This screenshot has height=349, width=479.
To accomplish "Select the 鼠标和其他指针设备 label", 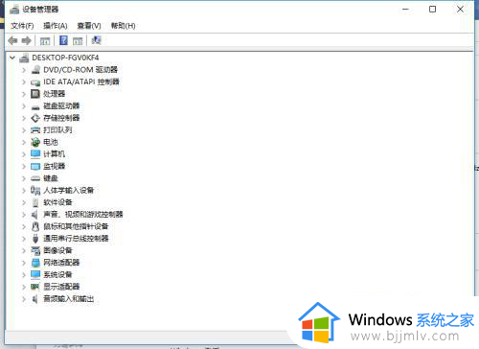I will [76, 226].
